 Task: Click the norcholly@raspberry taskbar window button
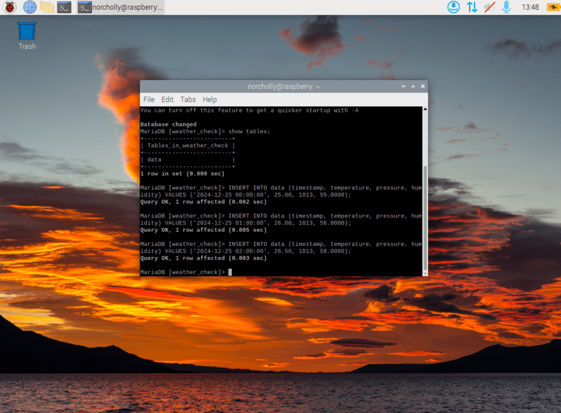(x=121, y=7)
